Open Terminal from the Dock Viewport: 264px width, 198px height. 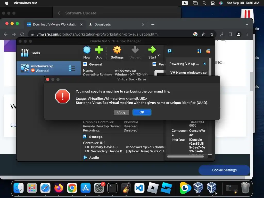pos(112,188)
